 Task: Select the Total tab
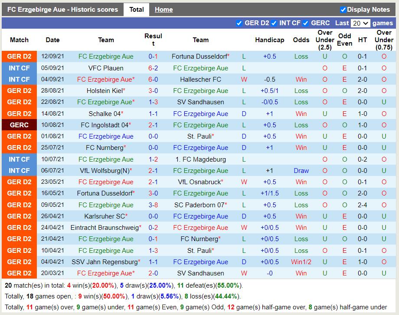[137, 10]
